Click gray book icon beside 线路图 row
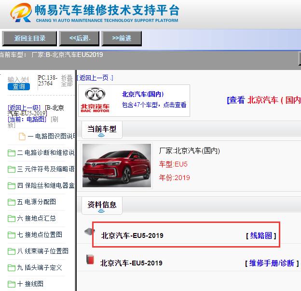 90,231
